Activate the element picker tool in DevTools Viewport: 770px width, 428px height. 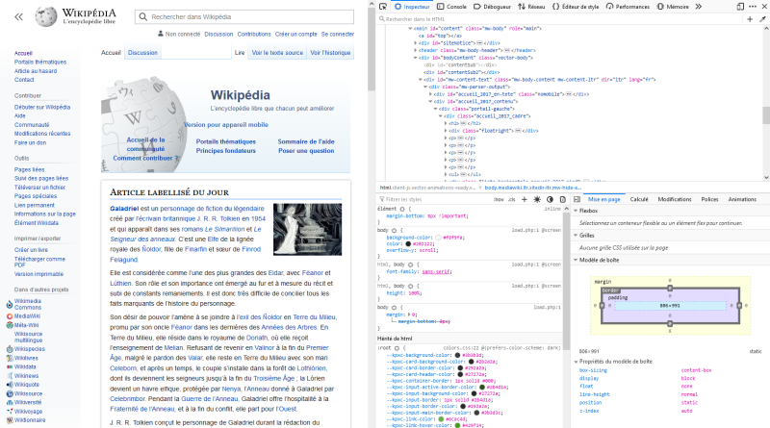(x=383, y=7)
